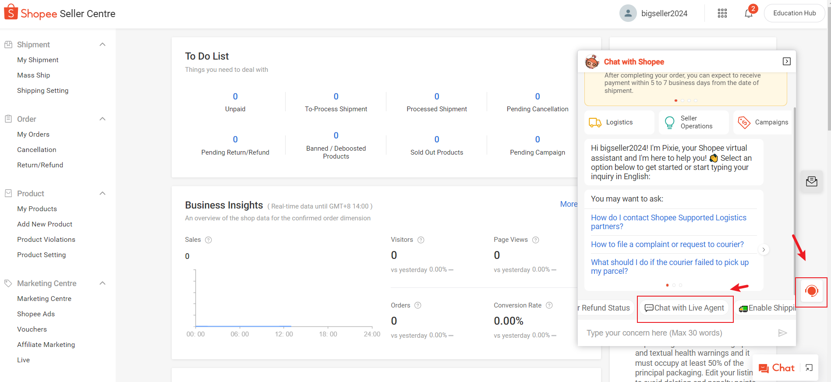831x382 pixels.
Task: Open My Products in the sidebar
Action: click(x=37, y=209)
